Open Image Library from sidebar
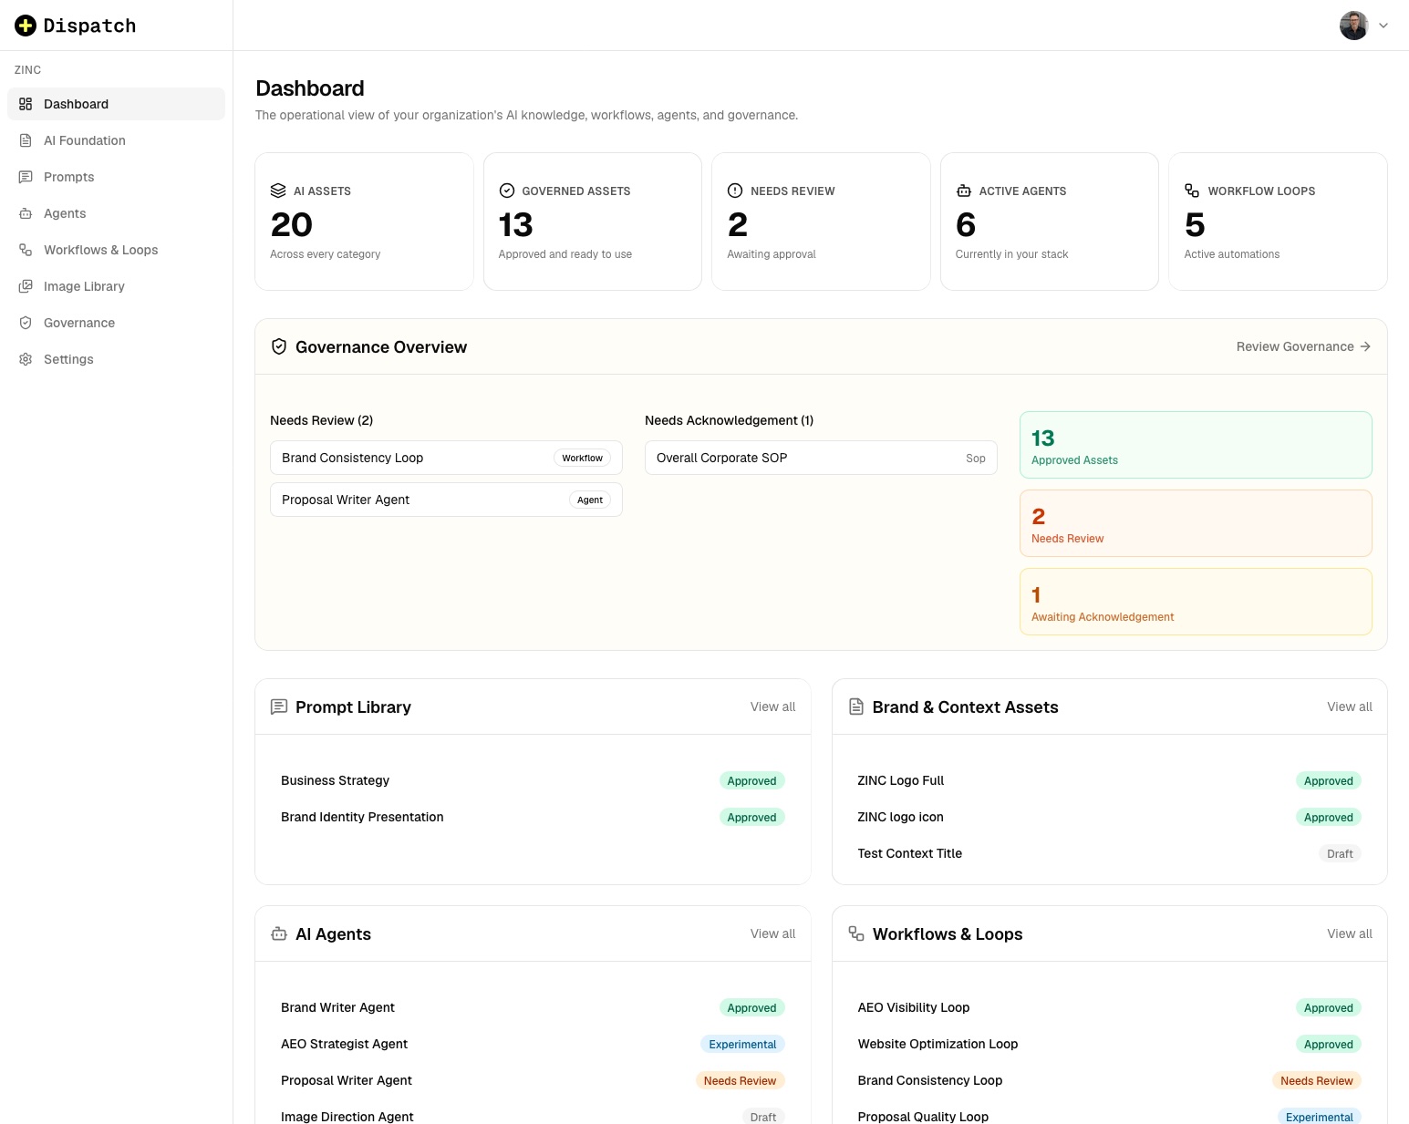 click(x=116, y=286)
